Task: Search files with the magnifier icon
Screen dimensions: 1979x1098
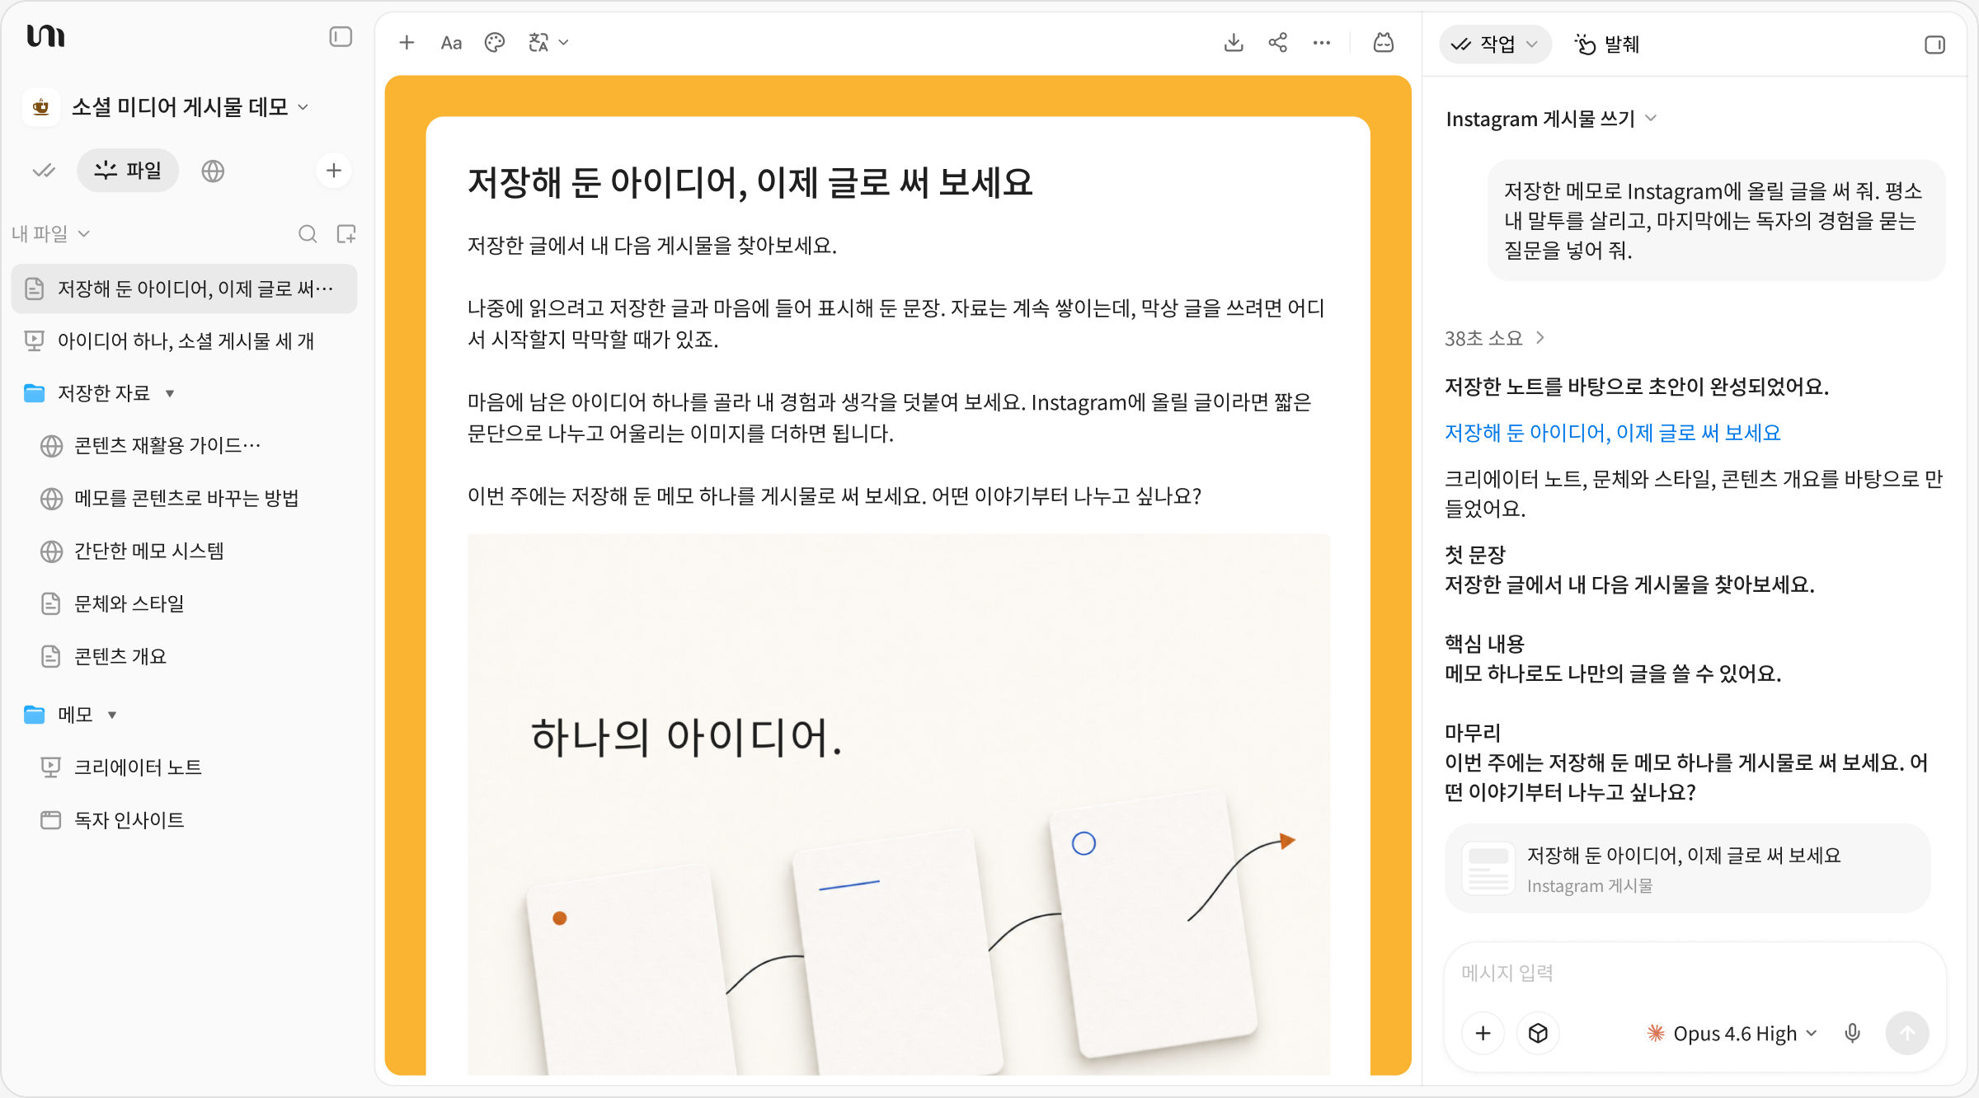Action: pyautogui.click(x=308, y=234)
